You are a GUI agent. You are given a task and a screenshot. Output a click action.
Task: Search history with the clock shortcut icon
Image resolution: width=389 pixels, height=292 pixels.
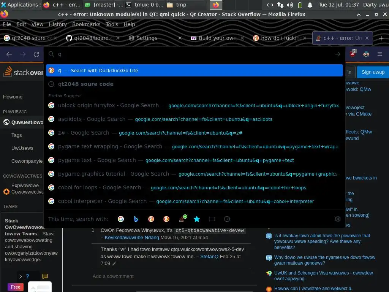[227, 219]
